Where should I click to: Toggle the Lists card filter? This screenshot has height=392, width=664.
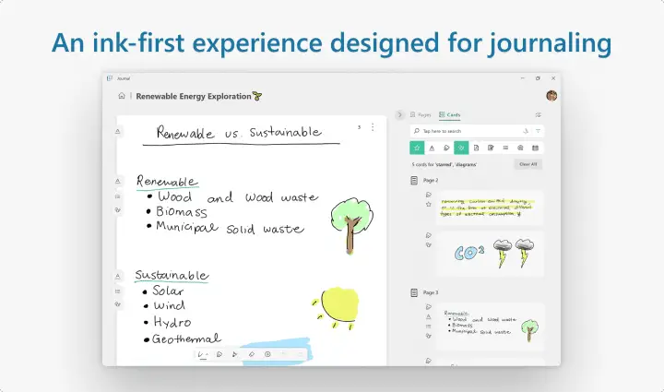505,148
